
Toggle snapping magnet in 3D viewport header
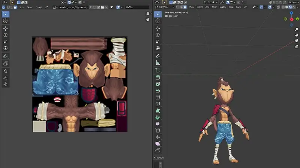pyautogui.click(x=228, y=2)
